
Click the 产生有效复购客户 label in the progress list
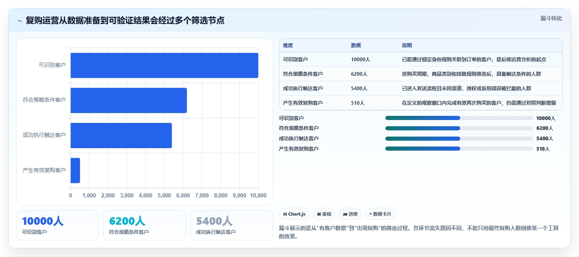(299, 149)
